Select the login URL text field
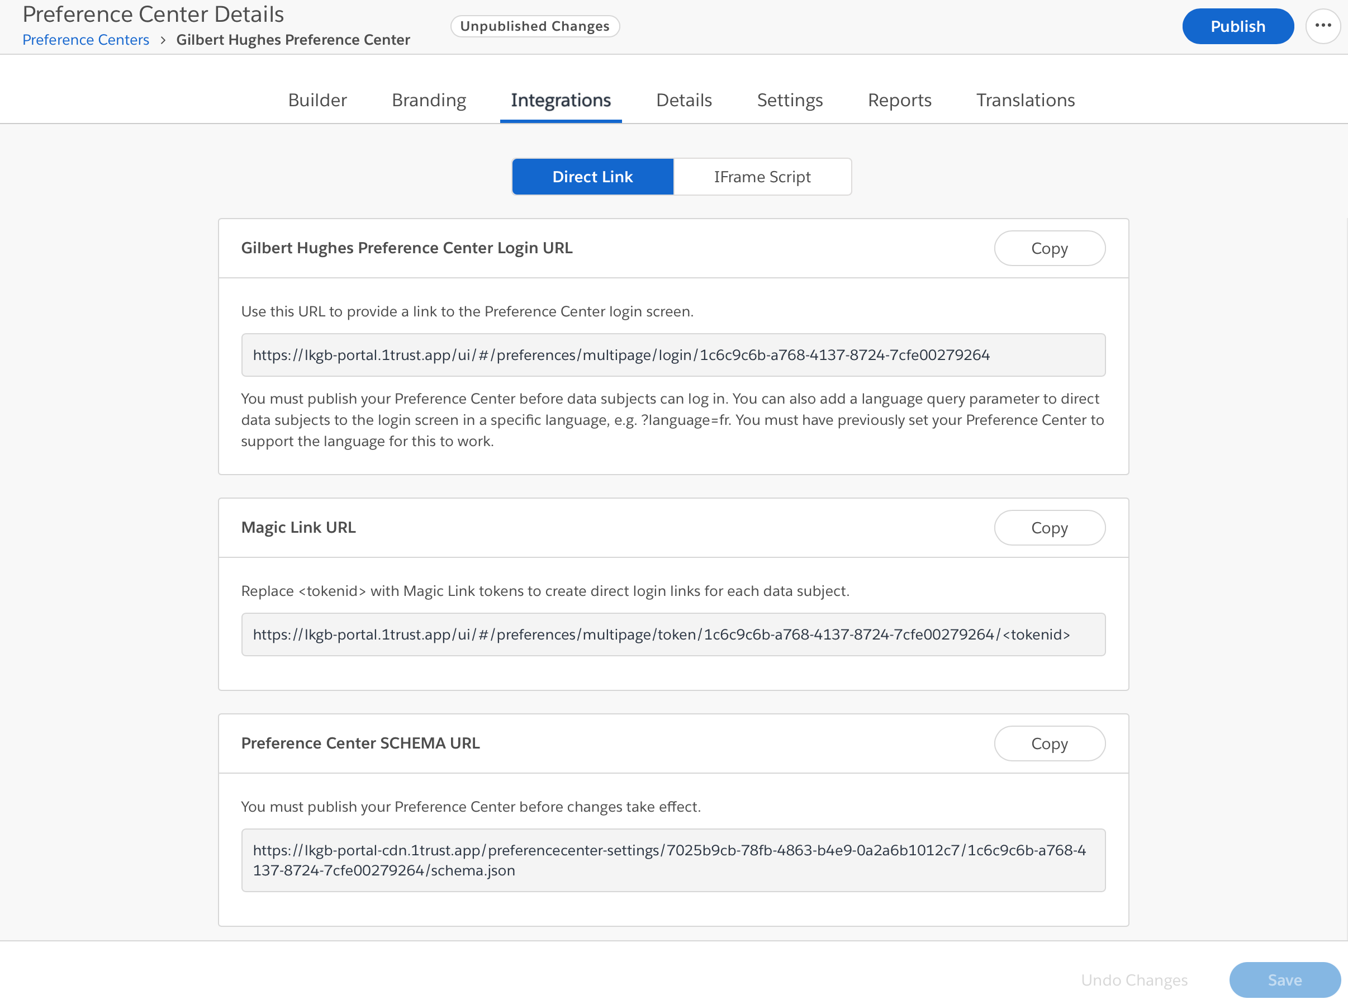The image size is (1348, 1004). coord(673,355)
